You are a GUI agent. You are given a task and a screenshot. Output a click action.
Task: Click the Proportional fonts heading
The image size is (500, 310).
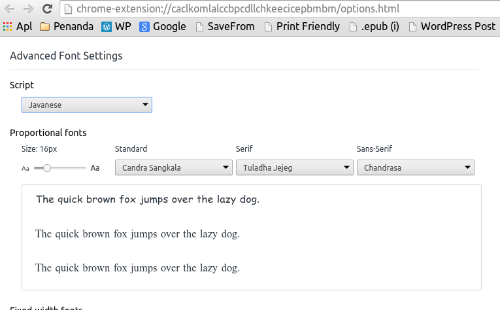48,133
